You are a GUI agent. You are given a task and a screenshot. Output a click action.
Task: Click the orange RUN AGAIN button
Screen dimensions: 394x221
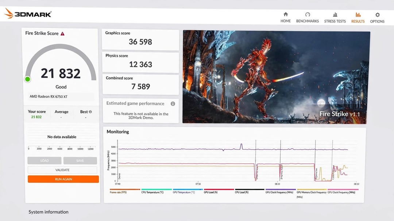point(63,179)
